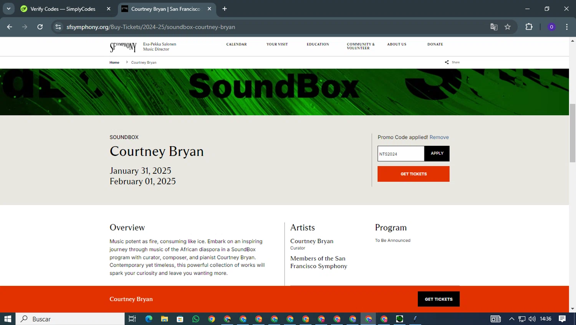Open the tab search dropdown arrow
The height and width of the screenshot is (325, 576).
pos(8,9)
